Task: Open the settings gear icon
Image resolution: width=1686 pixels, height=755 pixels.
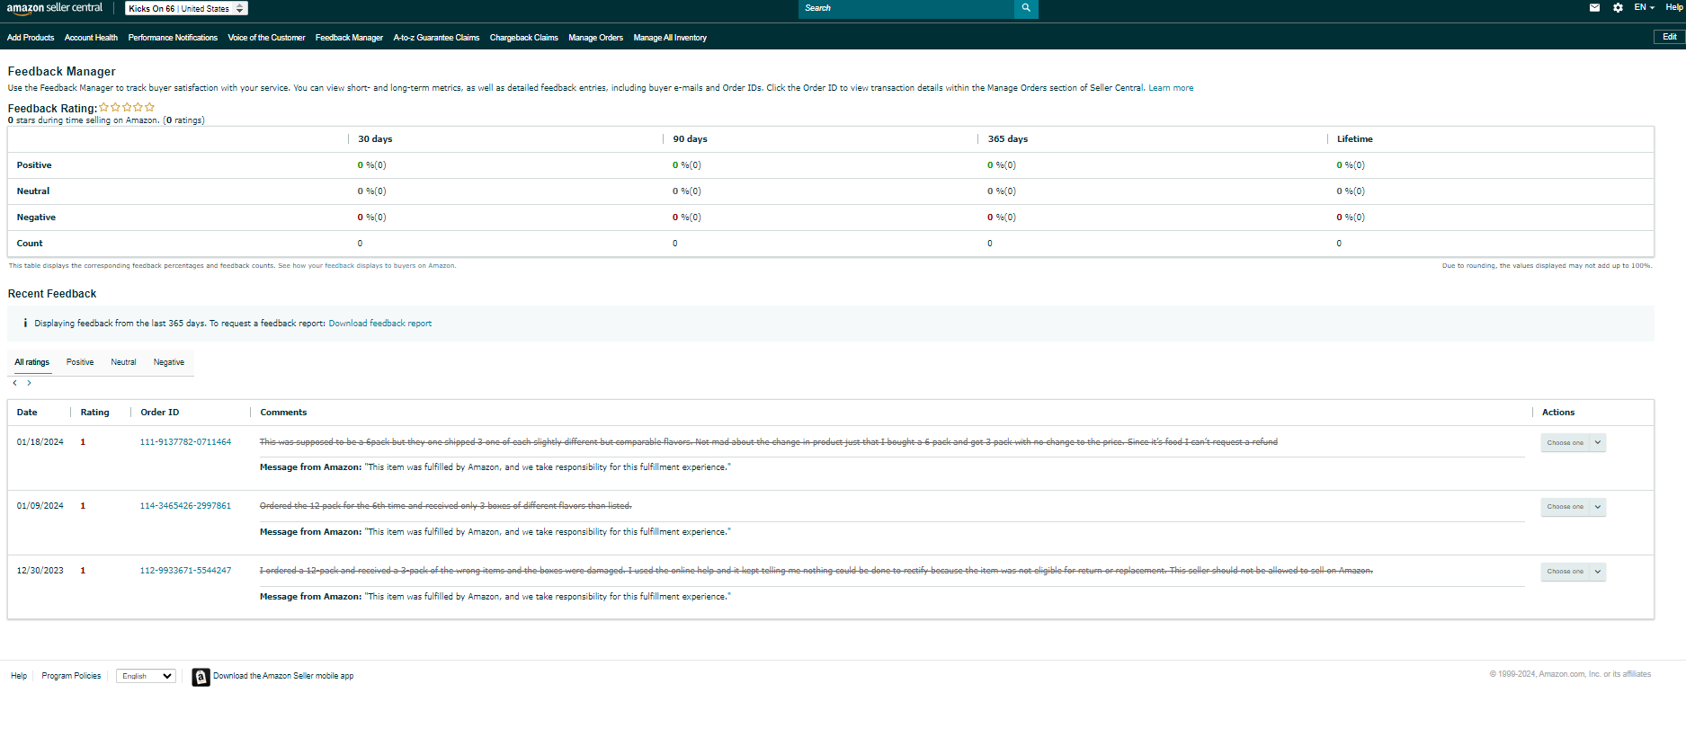Action: (x=1618, y=8)
